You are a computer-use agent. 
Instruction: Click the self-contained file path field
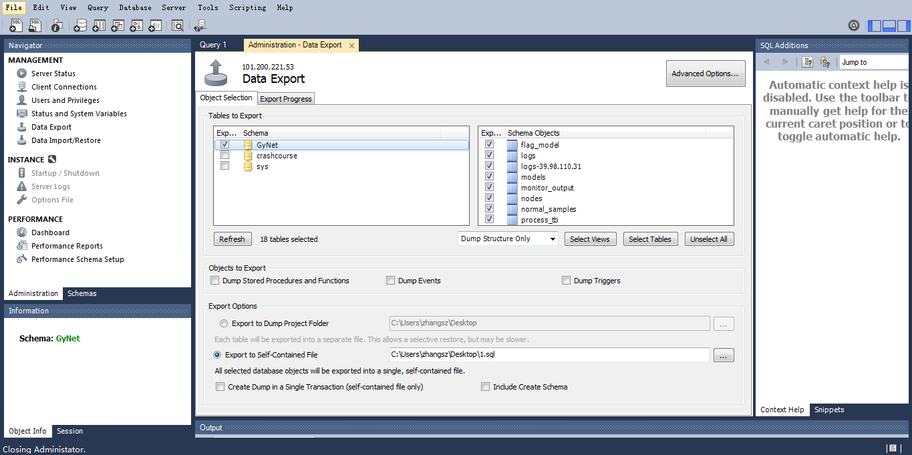549,355
